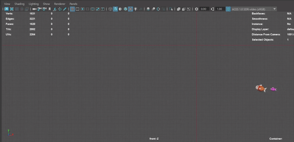This screenshot has height=142, width=294.
Task: Click the 'Backfaces:' label
Action: [x=258, y=14]
